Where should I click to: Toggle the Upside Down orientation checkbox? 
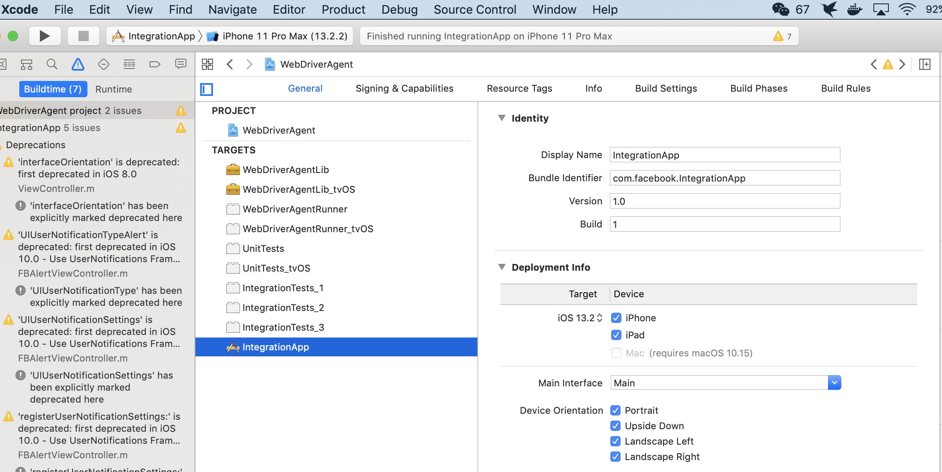(615, 426)
